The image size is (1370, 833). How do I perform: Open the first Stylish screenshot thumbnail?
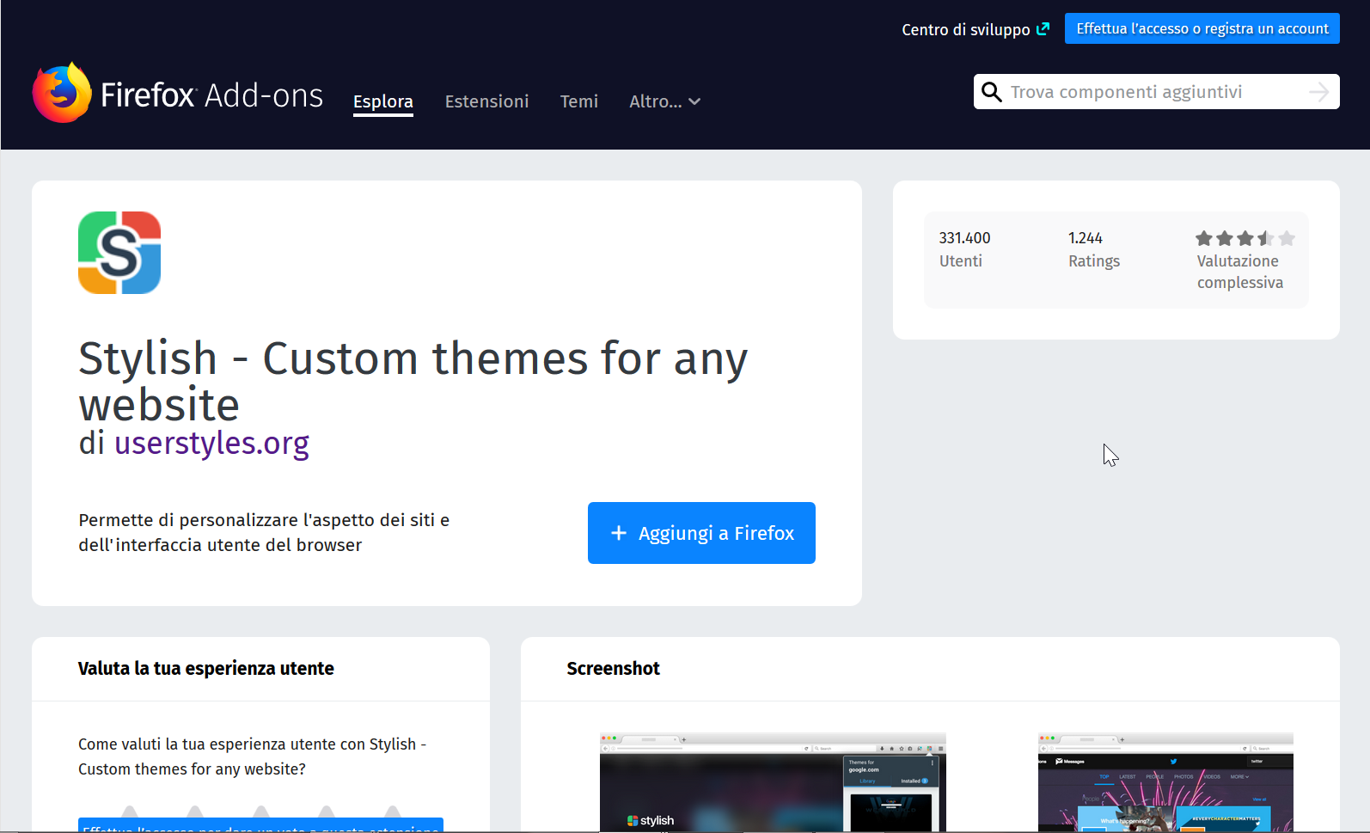coord(773,781)
